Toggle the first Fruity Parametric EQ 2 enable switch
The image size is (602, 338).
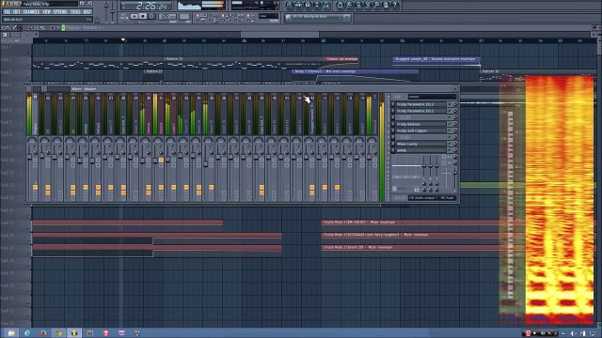point(393,104)
